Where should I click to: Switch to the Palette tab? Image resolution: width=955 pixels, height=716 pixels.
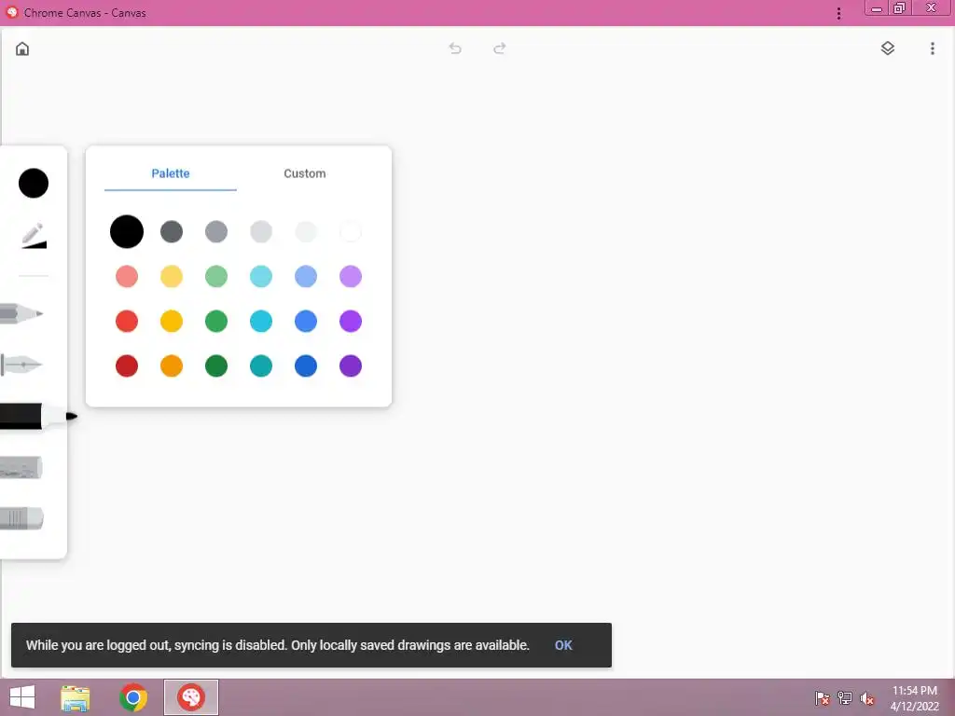click(171, 173)
